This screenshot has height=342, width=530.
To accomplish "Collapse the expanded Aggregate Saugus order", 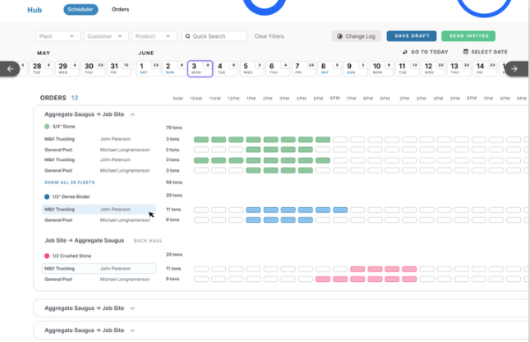I will pyautogui.click(x=132, y=114).
